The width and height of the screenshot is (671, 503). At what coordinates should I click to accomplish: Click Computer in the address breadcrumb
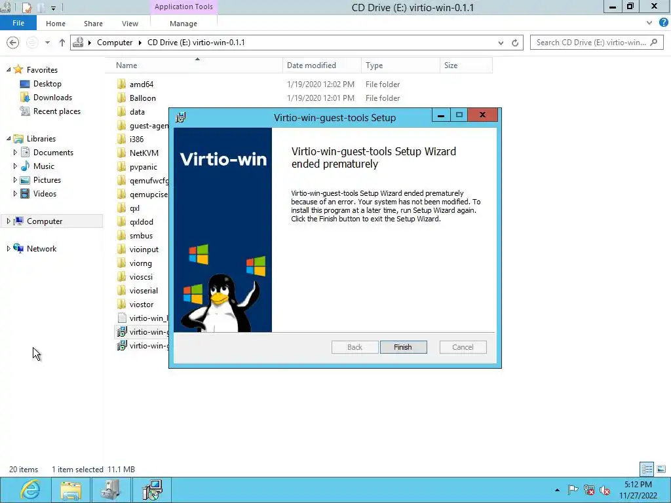[115, 43]
